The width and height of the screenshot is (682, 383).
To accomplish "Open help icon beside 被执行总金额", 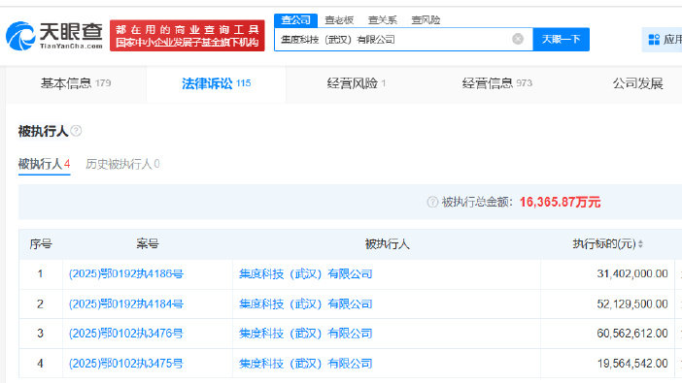I will tap(432, 202).
